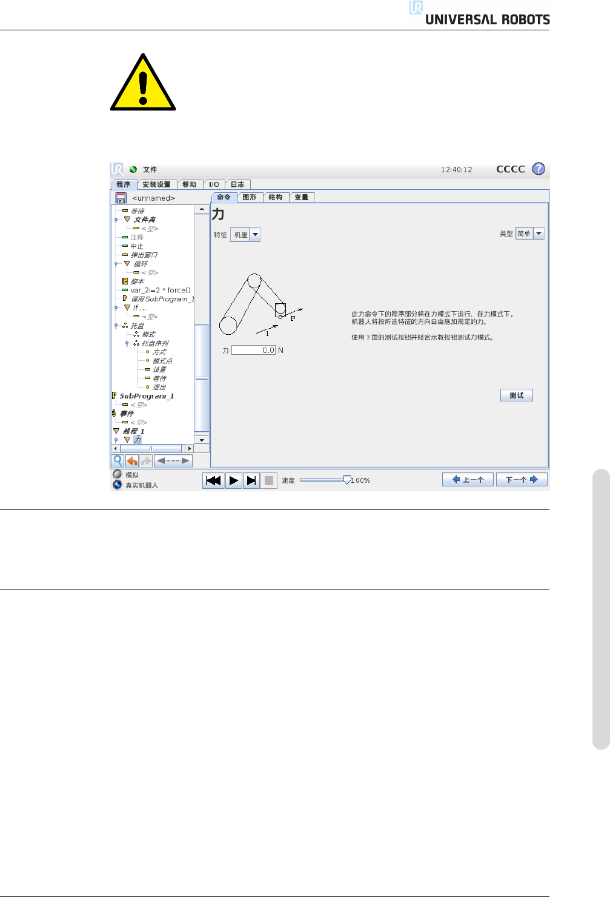Open the help question mark icon
Viewport: 610px width, 897px height.
539,169
